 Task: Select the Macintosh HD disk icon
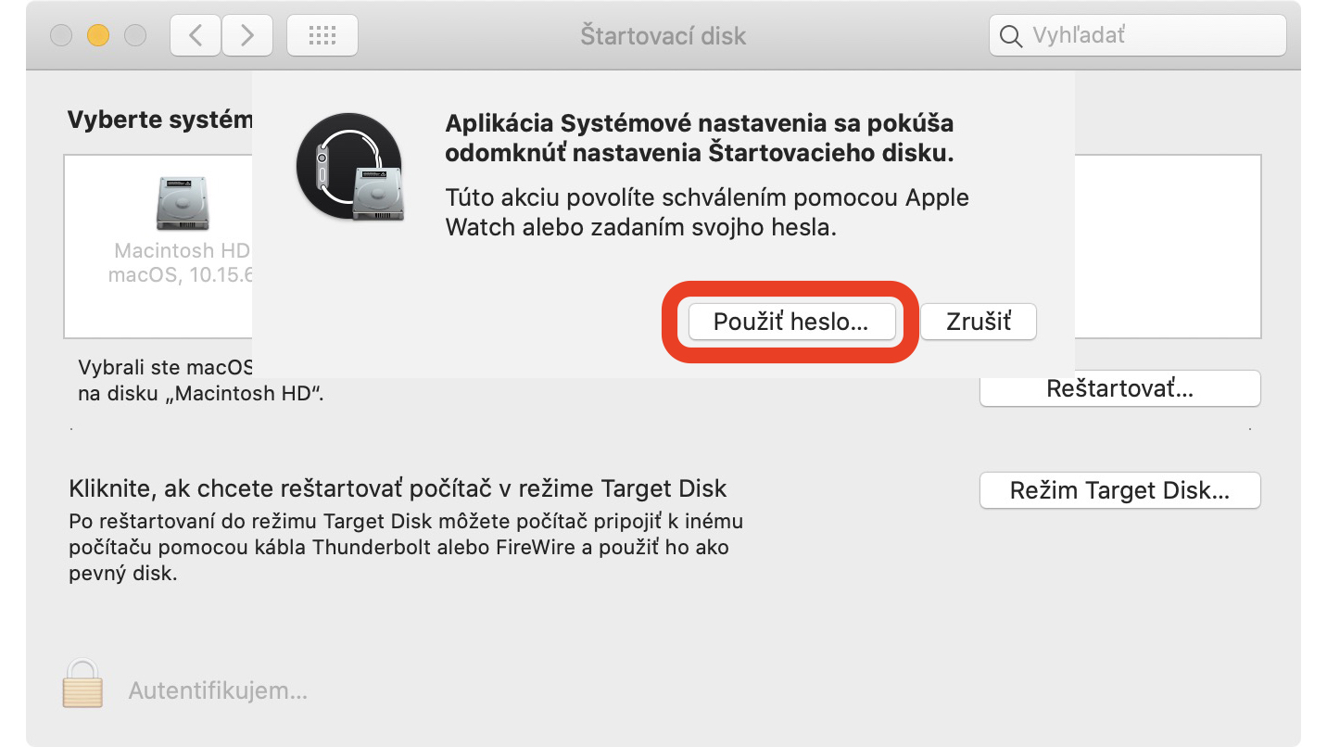pos(183,203)
